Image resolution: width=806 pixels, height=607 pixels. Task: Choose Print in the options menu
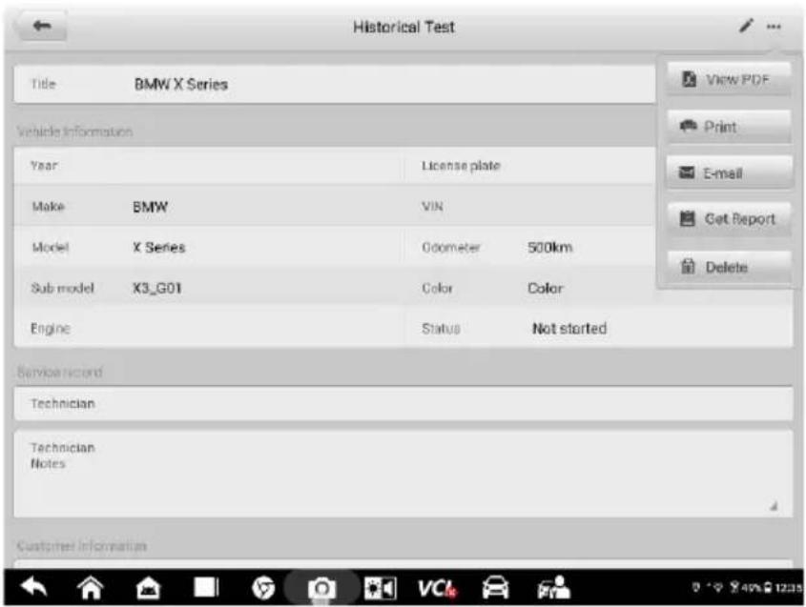tap(729, 127)
